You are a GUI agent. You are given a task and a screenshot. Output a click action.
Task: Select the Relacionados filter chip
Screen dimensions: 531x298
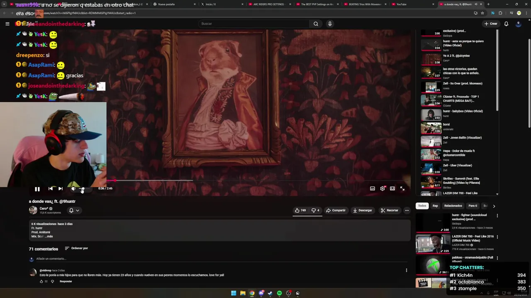(x=453, y=206)
